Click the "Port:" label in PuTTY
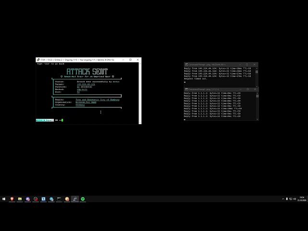This screenshot has width=308, height=231. [58, 92]
